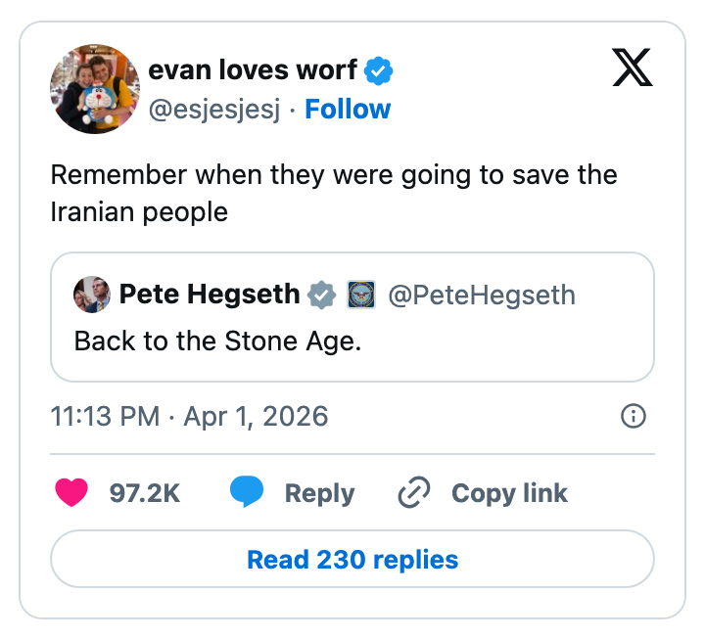
Task: Click the pink heart like icon
Action: 71,492
